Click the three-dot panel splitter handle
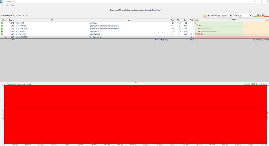This screenshot has height=146, width=269. (x=135, y=83)
